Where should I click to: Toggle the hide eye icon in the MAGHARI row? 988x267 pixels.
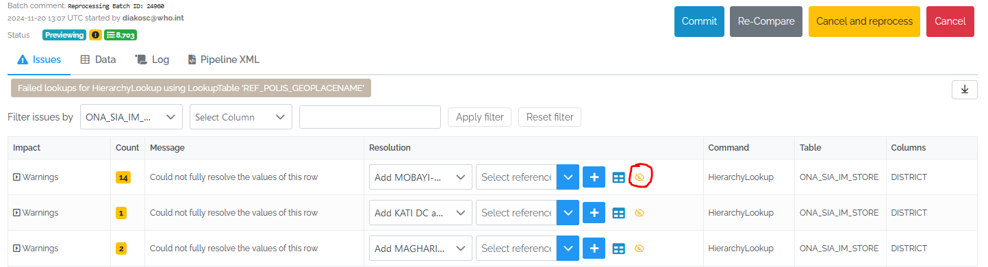coord(639,249)
